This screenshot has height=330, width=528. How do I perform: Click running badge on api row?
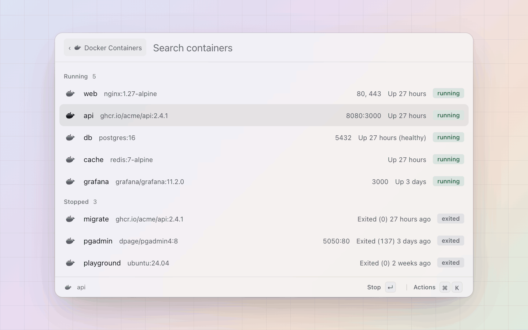tap(448, 115)
